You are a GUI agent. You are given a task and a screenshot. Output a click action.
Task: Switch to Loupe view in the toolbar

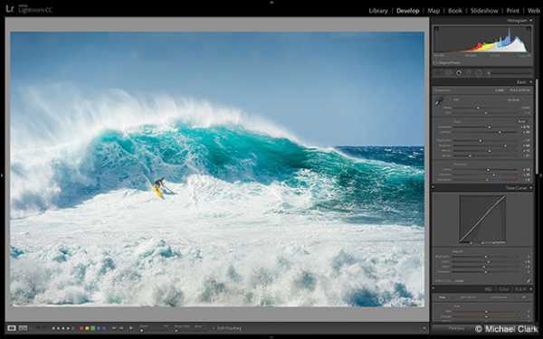pyautogui.click(x=12, y=328)
